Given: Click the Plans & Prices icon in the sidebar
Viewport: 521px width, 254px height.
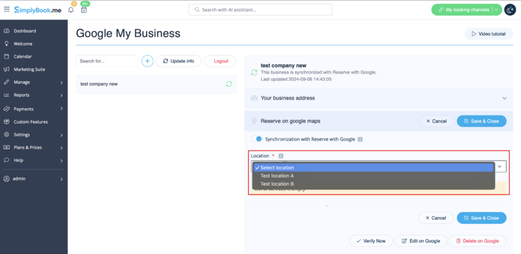Looking at the screenshot, I should (x=7, y=147).
